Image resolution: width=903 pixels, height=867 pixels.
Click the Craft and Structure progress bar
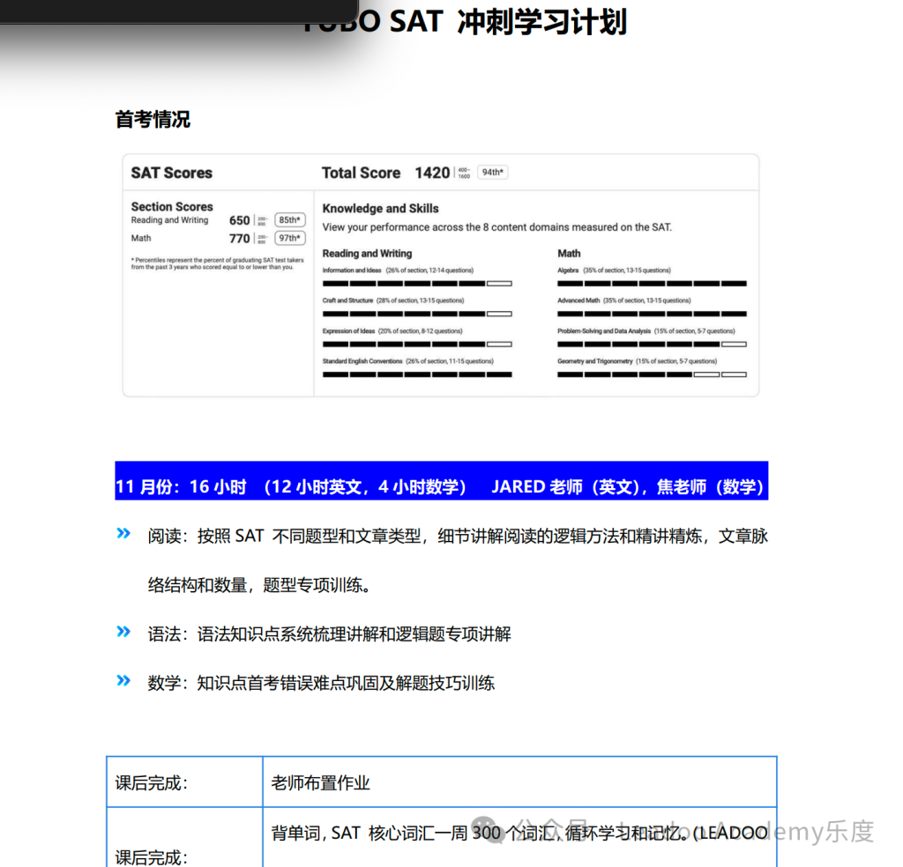pos(417,314)
